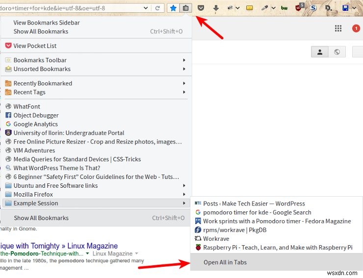Expand the Mozilla Firefox bookmark folder
The height and width of the screenshot is (278, 363).
96,195
